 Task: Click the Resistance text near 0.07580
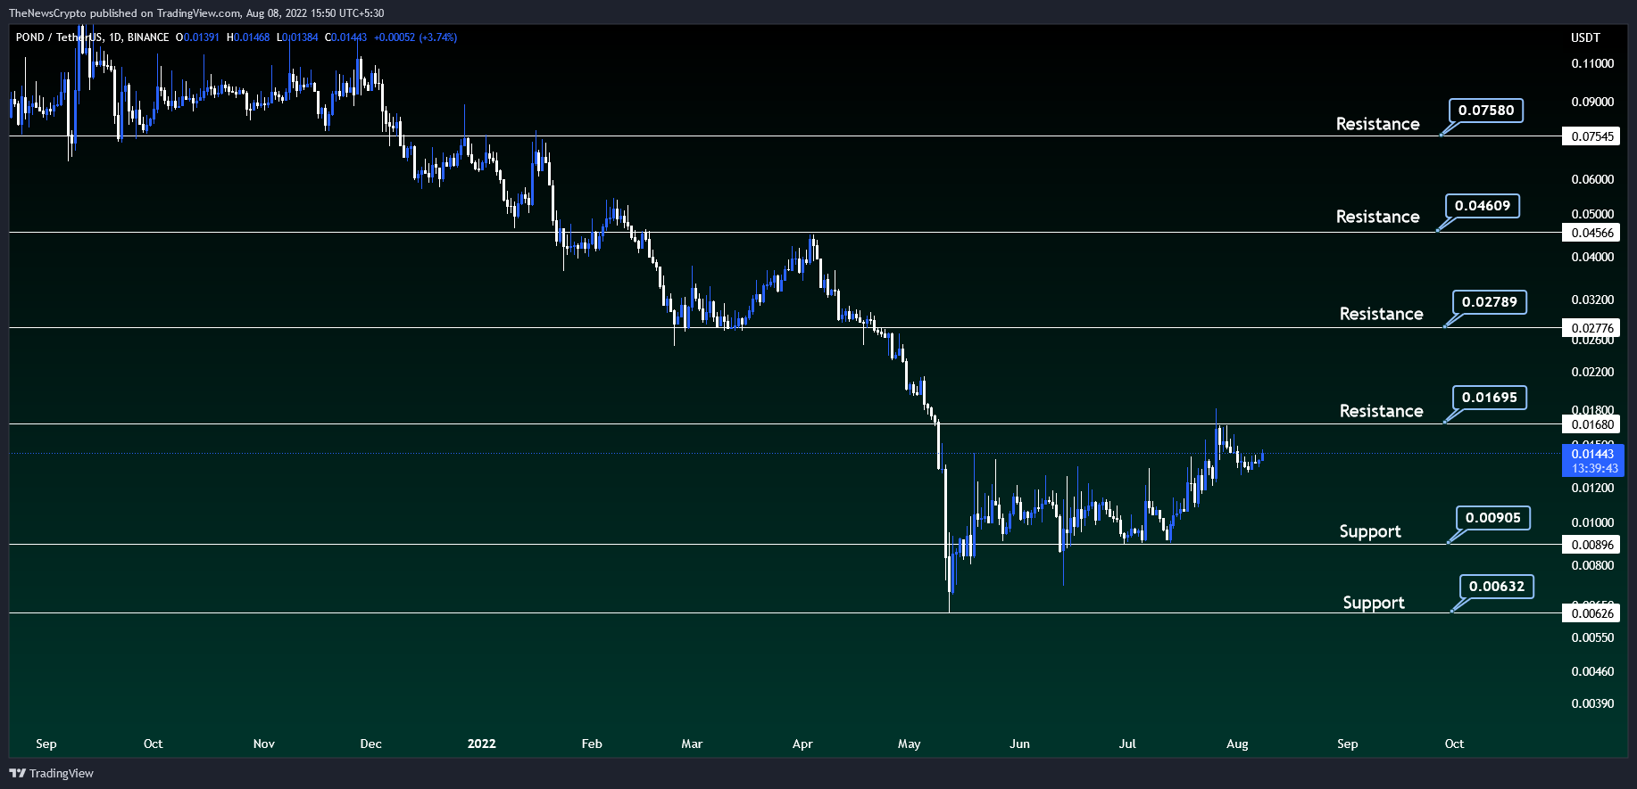click(x=1377, y=124)
